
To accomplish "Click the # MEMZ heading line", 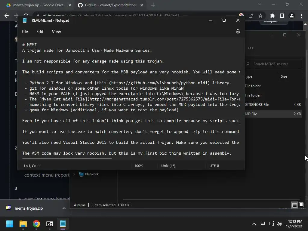I will (29, 45).
